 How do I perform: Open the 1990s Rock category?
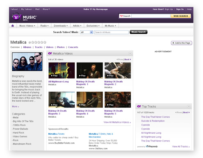click(x=19, y=125)
